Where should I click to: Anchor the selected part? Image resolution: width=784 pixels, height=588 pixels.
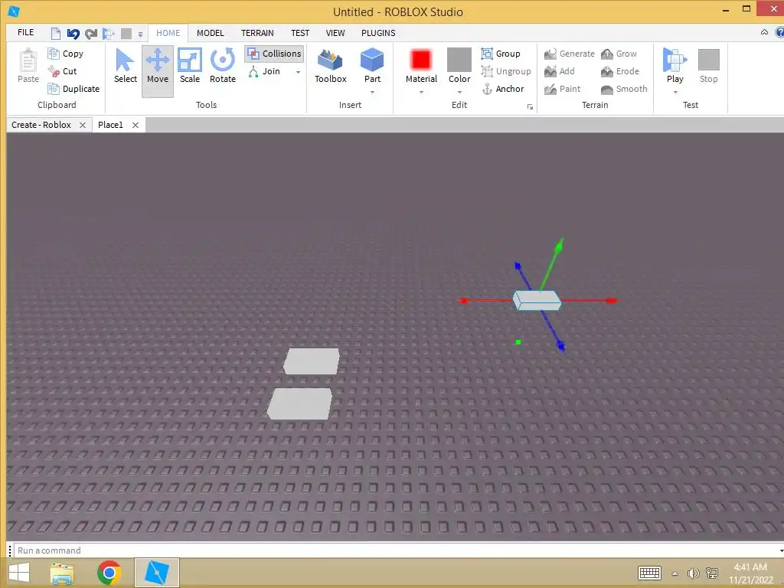[502, 89]
